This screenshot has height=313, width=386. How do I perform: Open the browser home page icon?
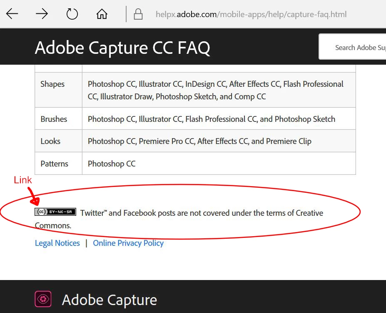(102, 14)
